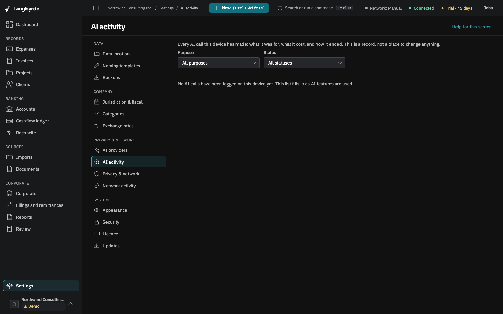503x314 pixels.
Task: Expand the Northwind Consulting company switcher
Action: pyautogui.click(x=41, y=304)
